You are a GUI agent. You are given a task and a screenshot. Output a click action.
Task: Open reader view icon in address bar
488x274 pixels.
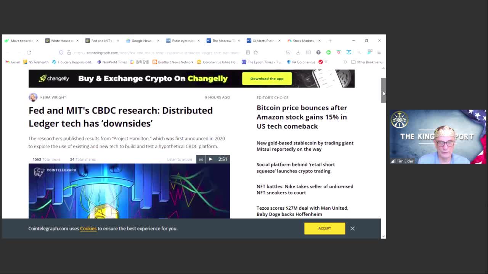pyautogui.click(x=248, y=53)
